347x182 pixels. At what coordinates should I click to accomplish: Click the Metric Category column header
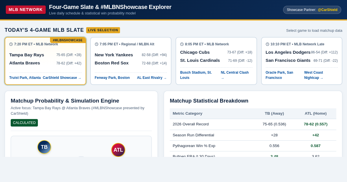pos(187,114)
